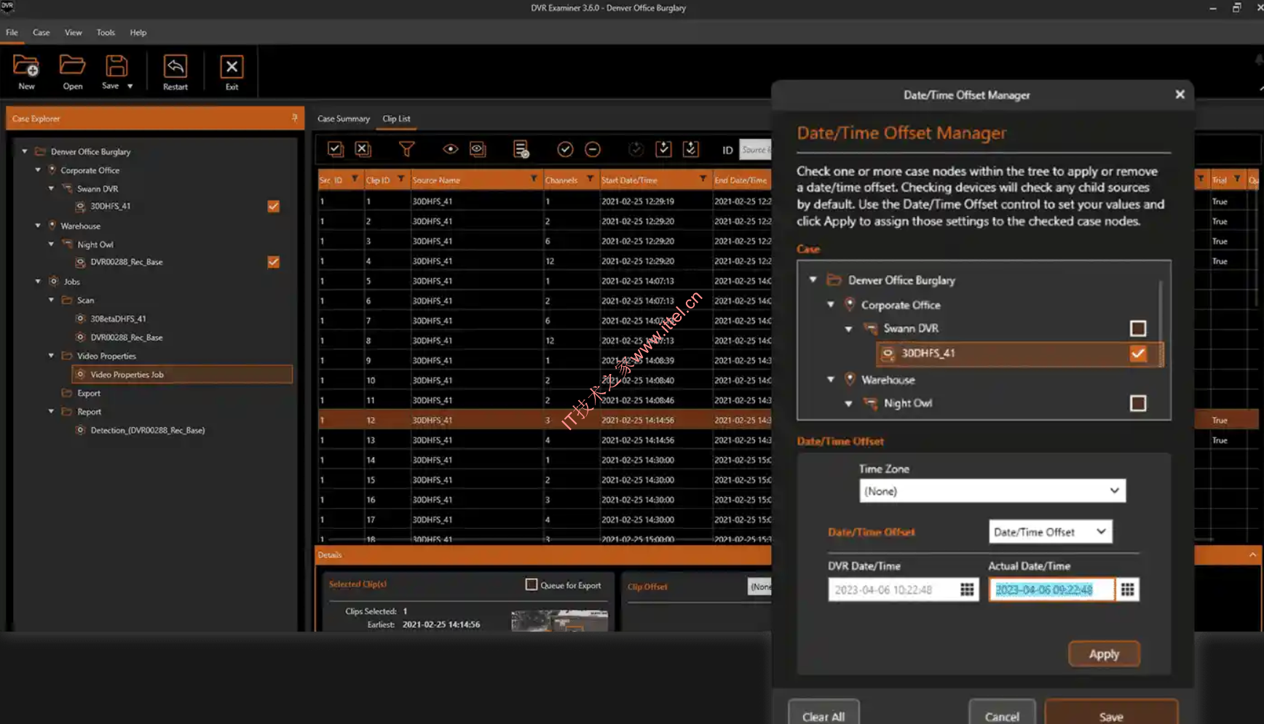
Task: Click the Actual Date/Time input field
Action: click(x=1050, y=589)
